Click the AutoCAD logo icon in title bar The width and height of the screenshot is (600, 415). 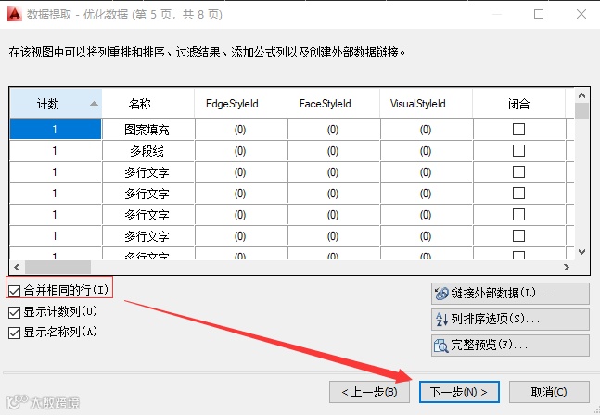(x=15, y=14)
